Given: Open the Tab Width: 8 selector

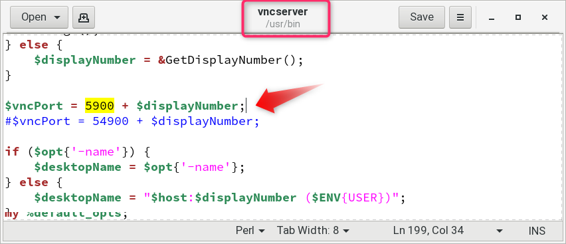Looking at the screenshot, I should pos(313,231).
